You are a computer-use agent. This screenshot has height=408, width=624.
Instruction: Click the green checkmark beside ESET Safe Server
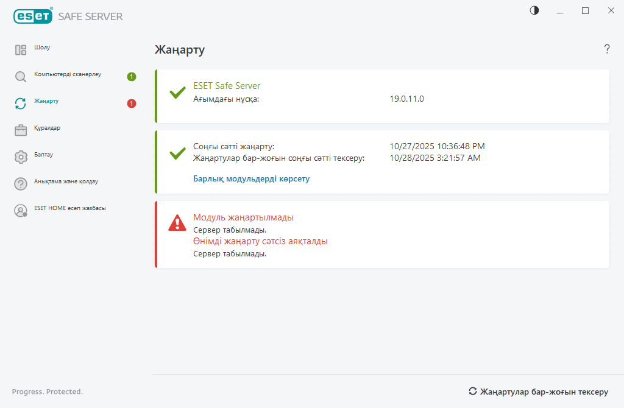(x=177, y=93)
